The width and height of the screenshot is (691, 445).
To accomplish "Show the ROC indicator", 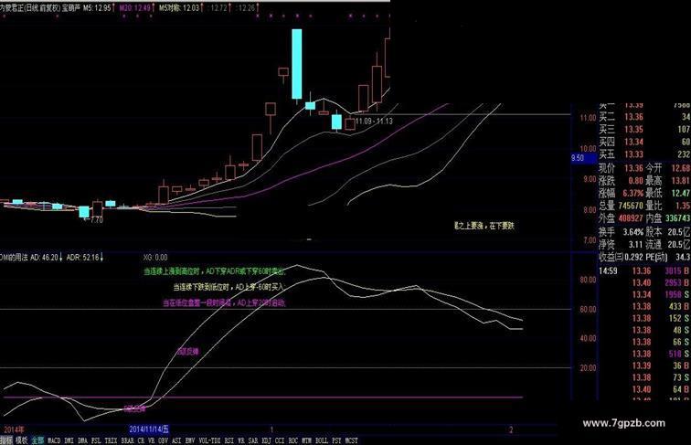I will point(293,440).
